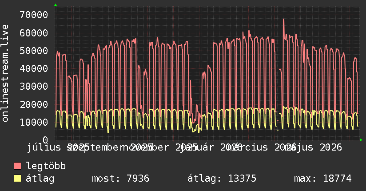Click the 'max: 18774' statistic

pyautogui.click(x=323, y=179)
